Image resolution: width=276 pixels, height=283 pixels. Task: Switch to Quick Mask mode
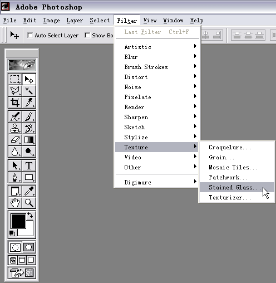pyautogui.click(x=29, y=247)
